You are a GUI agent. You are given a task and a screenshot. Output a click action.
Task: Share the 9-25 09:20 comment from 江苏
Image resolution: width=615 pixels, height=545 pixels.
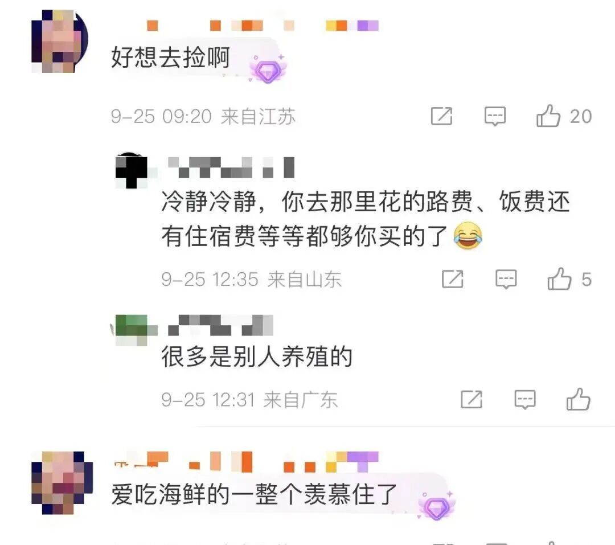pyautogui.click(x=442, y=116)
